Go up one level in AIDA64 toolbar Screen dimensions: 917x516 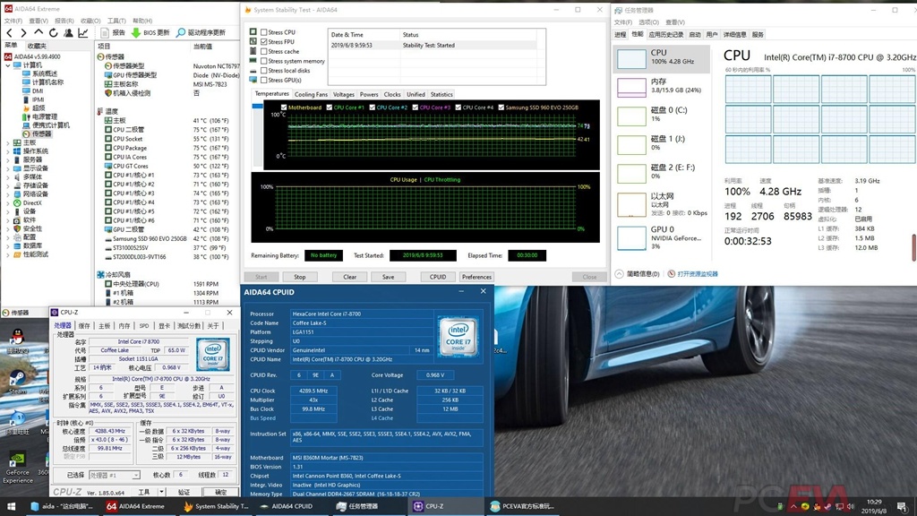[38, 33]
